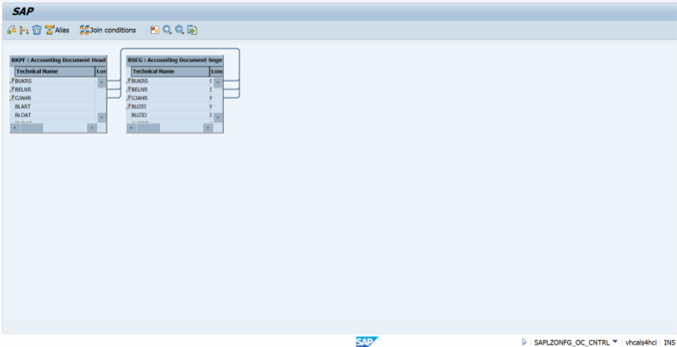The width and height of the screenshot is (677, 347).
Task: Click the Navigation pane icon
Action: coord(154,30)
